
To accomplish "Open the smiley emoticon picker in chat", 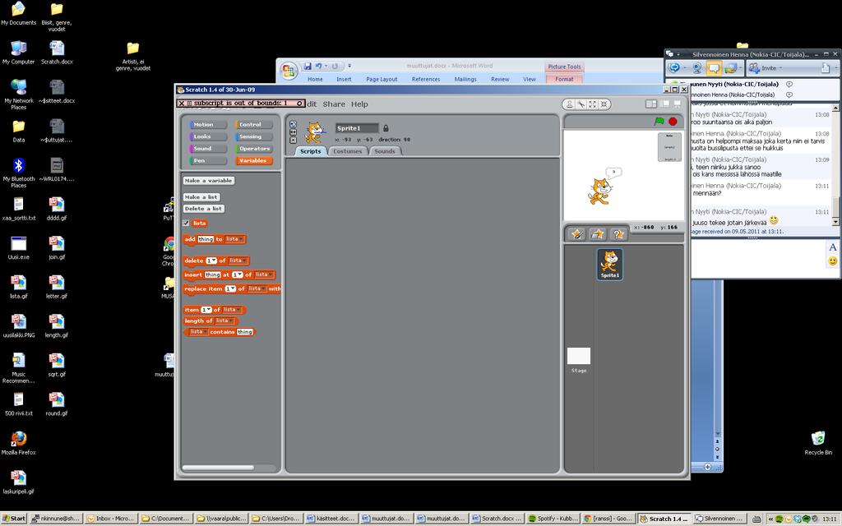I will coord(833,261).
